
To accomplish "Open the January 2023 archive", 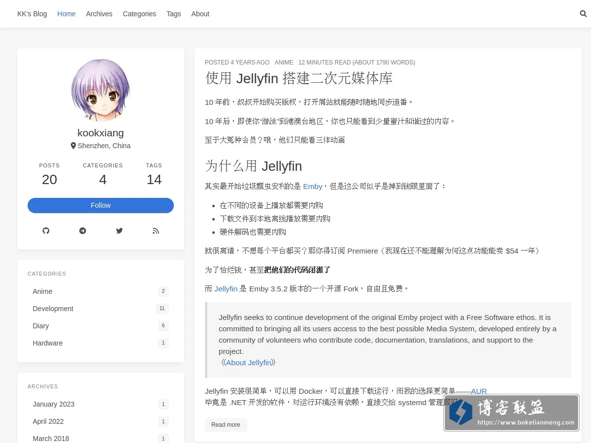I will (100, 404).
